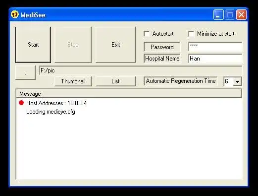Click the F:/pic folder path field
258x196 pixels.
pos(141,70)
